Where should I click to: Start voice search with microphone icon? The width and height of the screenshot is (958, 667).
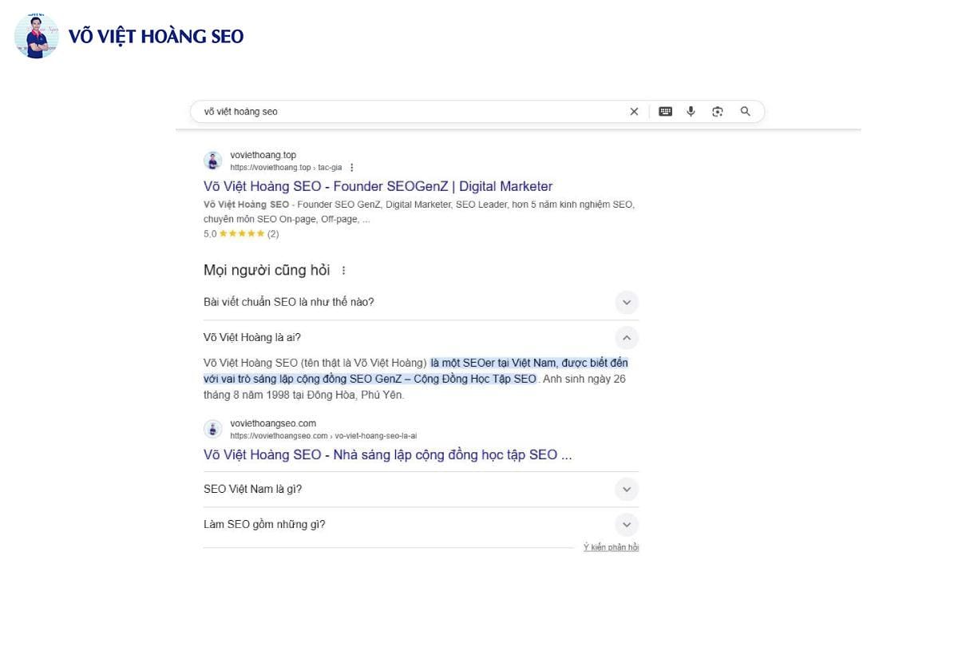[691, 112]
